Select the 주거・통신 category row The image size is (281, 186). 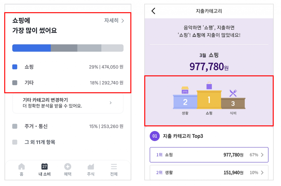click(x=68, y=126)
